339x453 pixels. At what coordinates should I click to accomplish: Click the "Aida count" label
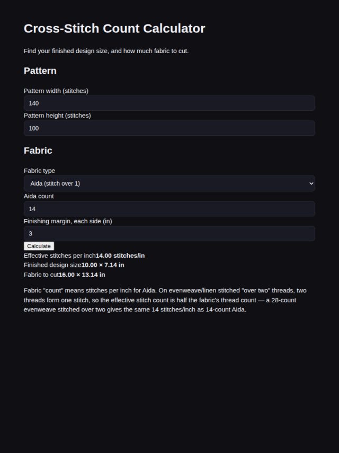click(39, 196)
